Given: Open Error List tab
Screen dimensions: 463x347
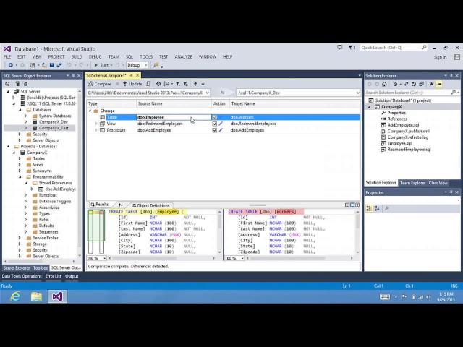Looking at the screenshot, I should (54, 276).
